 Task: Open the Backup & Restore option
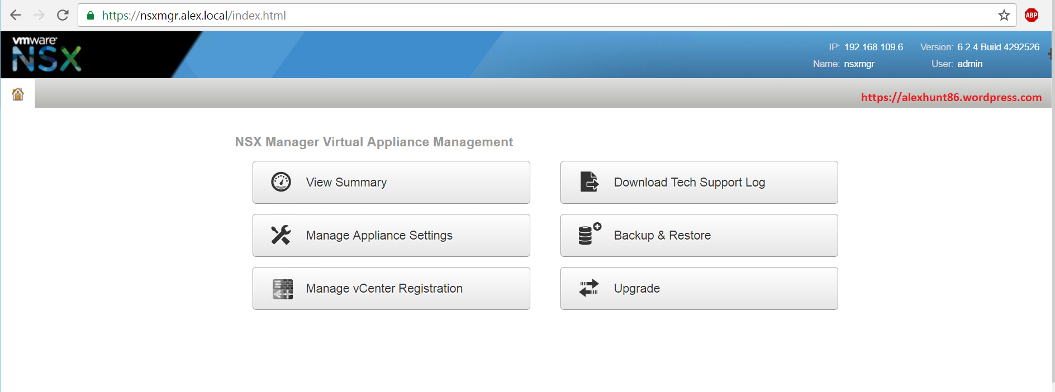(x=698, y=235)
